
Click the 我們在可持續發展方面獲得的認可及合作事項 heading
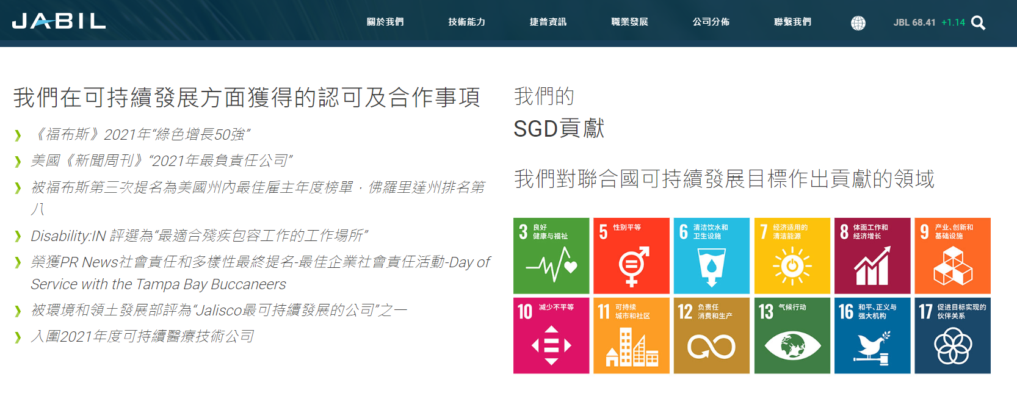pyautogui.click(x=247, y=97)
